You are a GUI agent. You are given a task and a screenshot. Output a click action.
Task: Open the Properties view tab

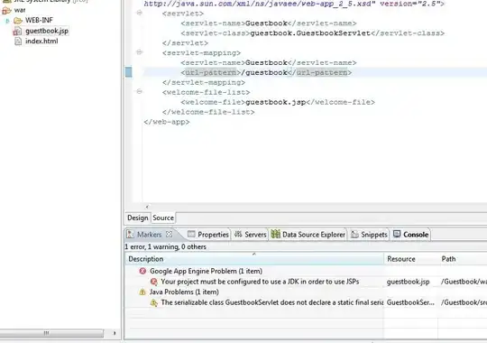[208, 235]
